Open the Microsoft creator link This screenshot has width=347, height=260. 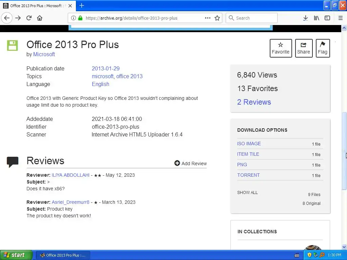(44, 55)
